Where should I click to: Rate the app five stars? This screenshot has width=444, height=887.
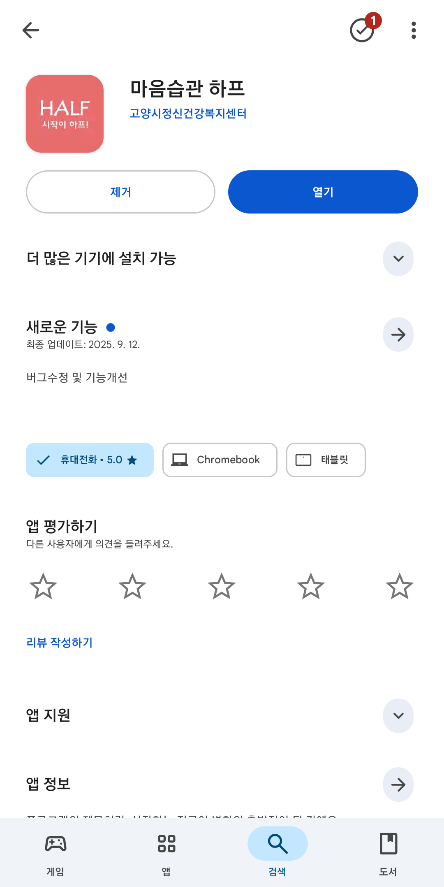point(399,586)
